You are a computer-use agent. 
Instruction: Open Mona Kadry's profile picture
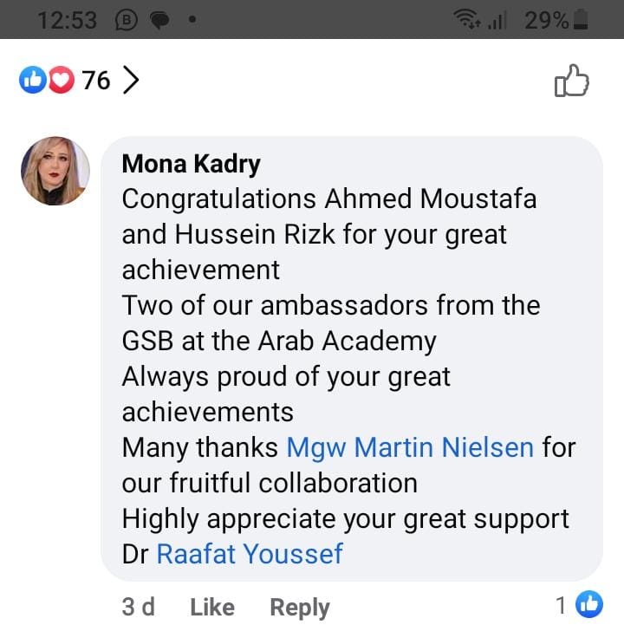click(x=55, y=170)
